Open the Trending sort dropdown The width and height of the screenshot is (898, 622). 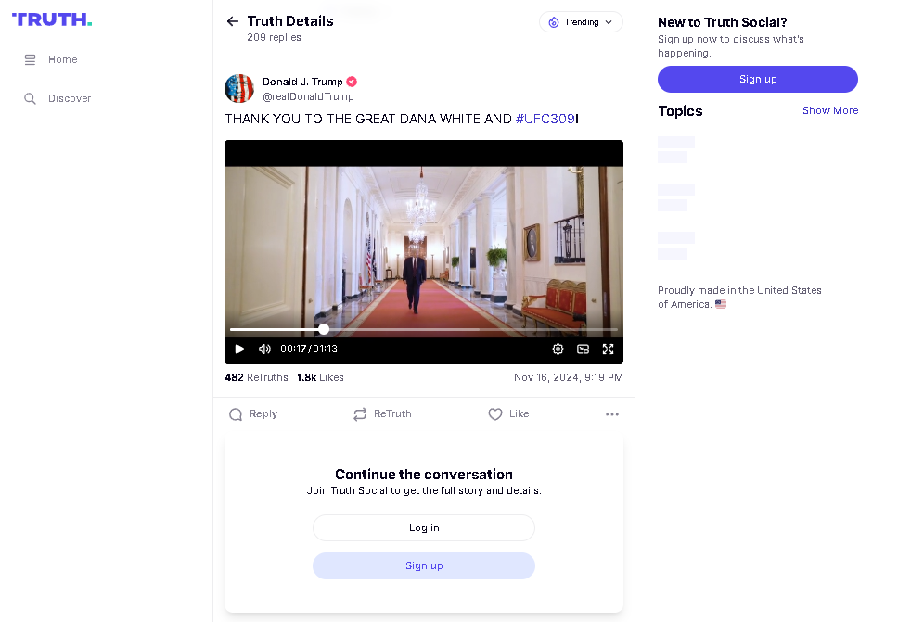point(581,22)
